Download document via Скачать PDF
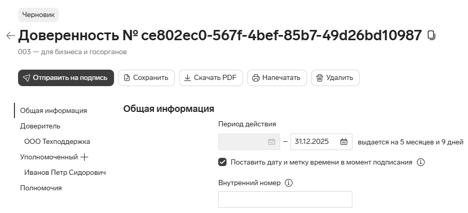The width and height of the screenshot is (468, 213). (x=211, y=78)
